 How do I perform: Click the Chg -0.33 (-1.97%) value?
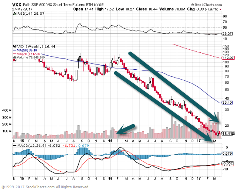tap(203, 9)
